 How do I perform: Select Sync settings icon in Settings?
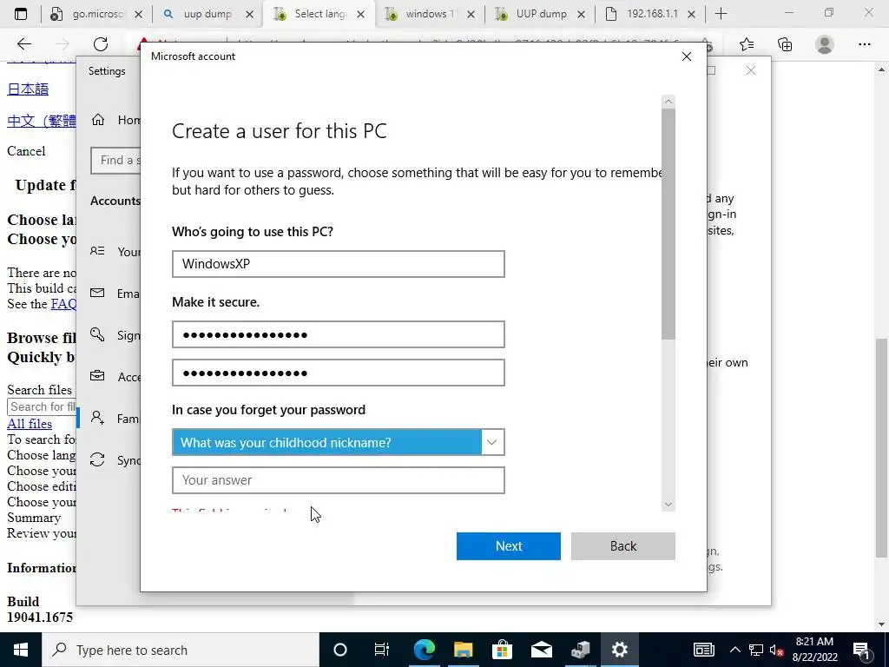pos(97,459)
